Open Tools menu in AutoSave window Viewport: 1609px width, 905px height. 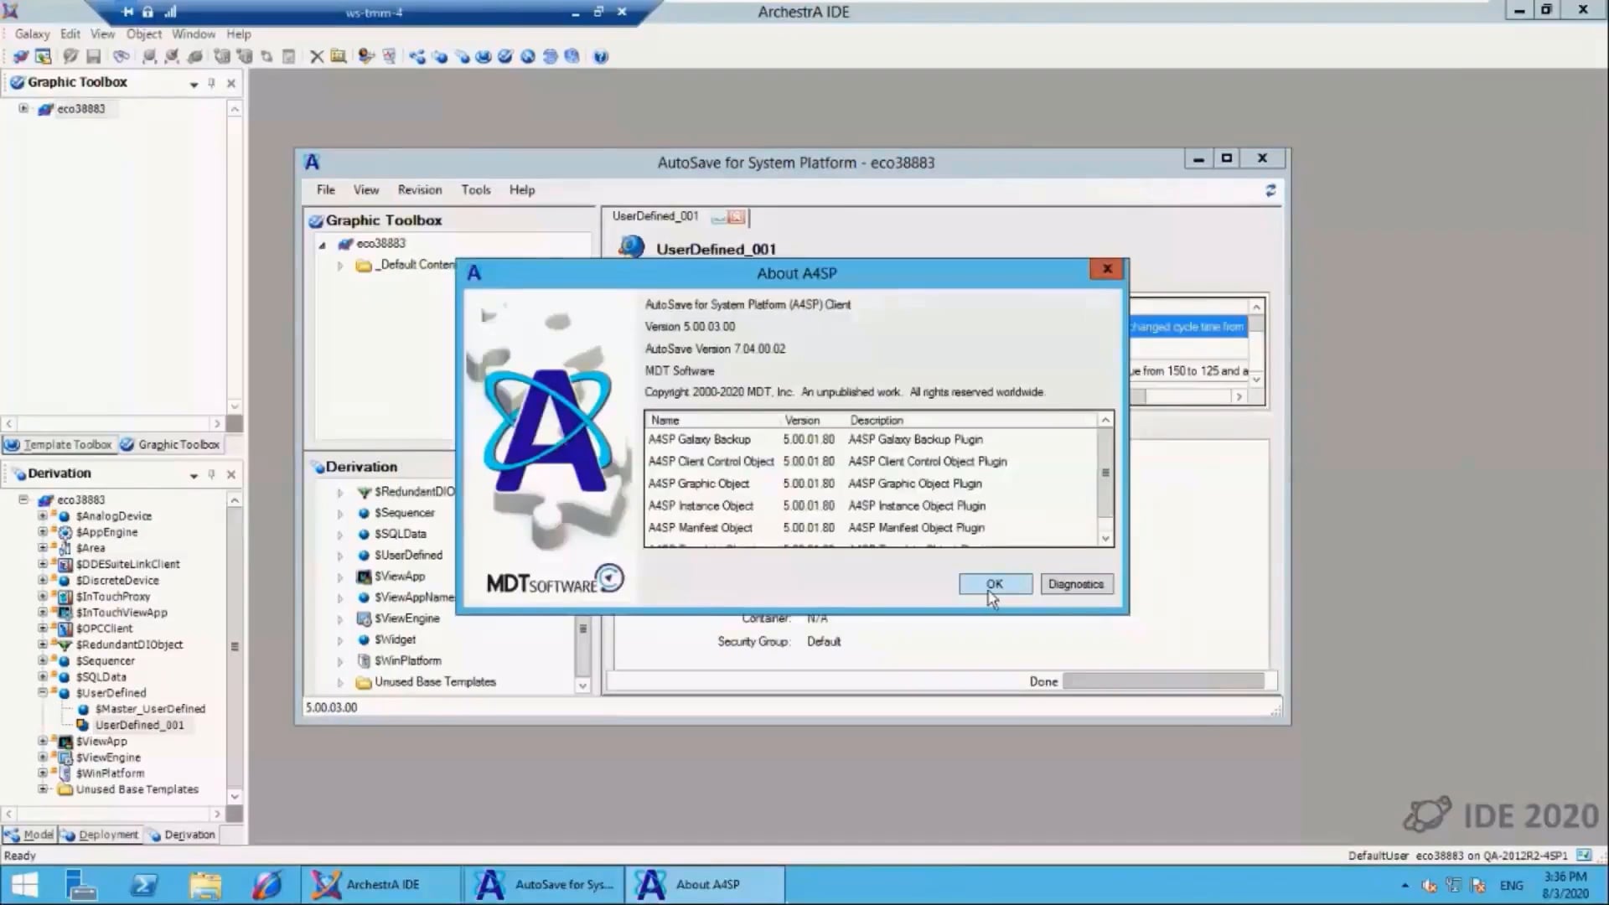pyautogui.click(x=475, y=190)
